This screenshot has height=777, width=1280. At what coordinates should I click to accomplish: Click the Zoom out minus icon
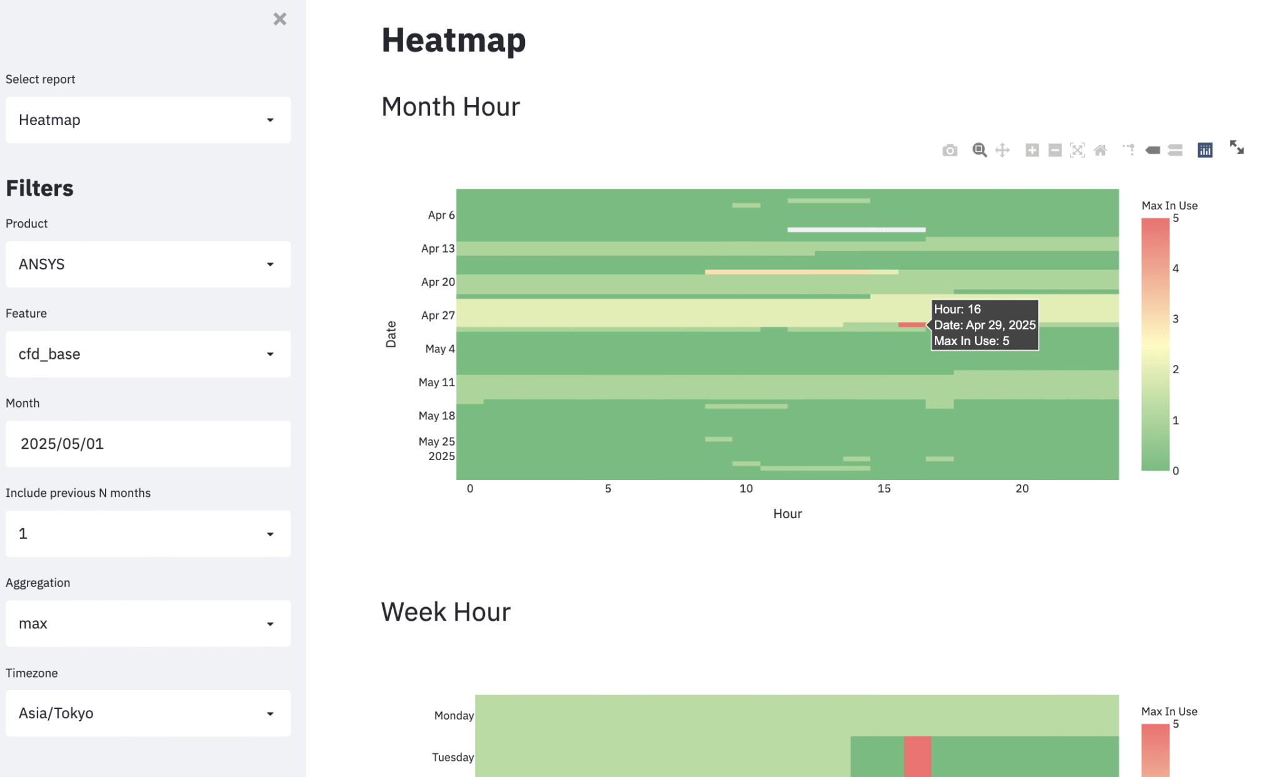point(1055,150)
